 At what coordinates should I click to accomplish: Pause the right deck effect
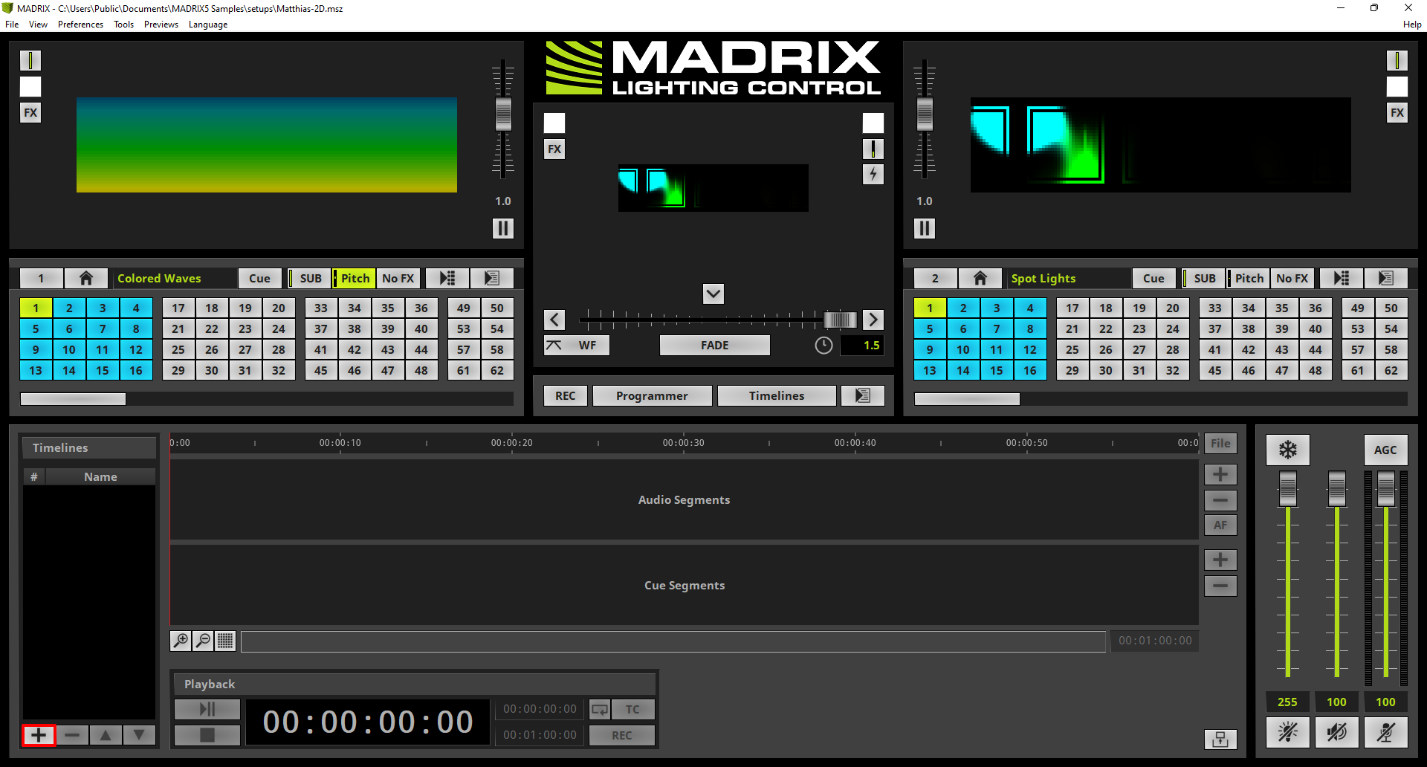pos(924,228)
